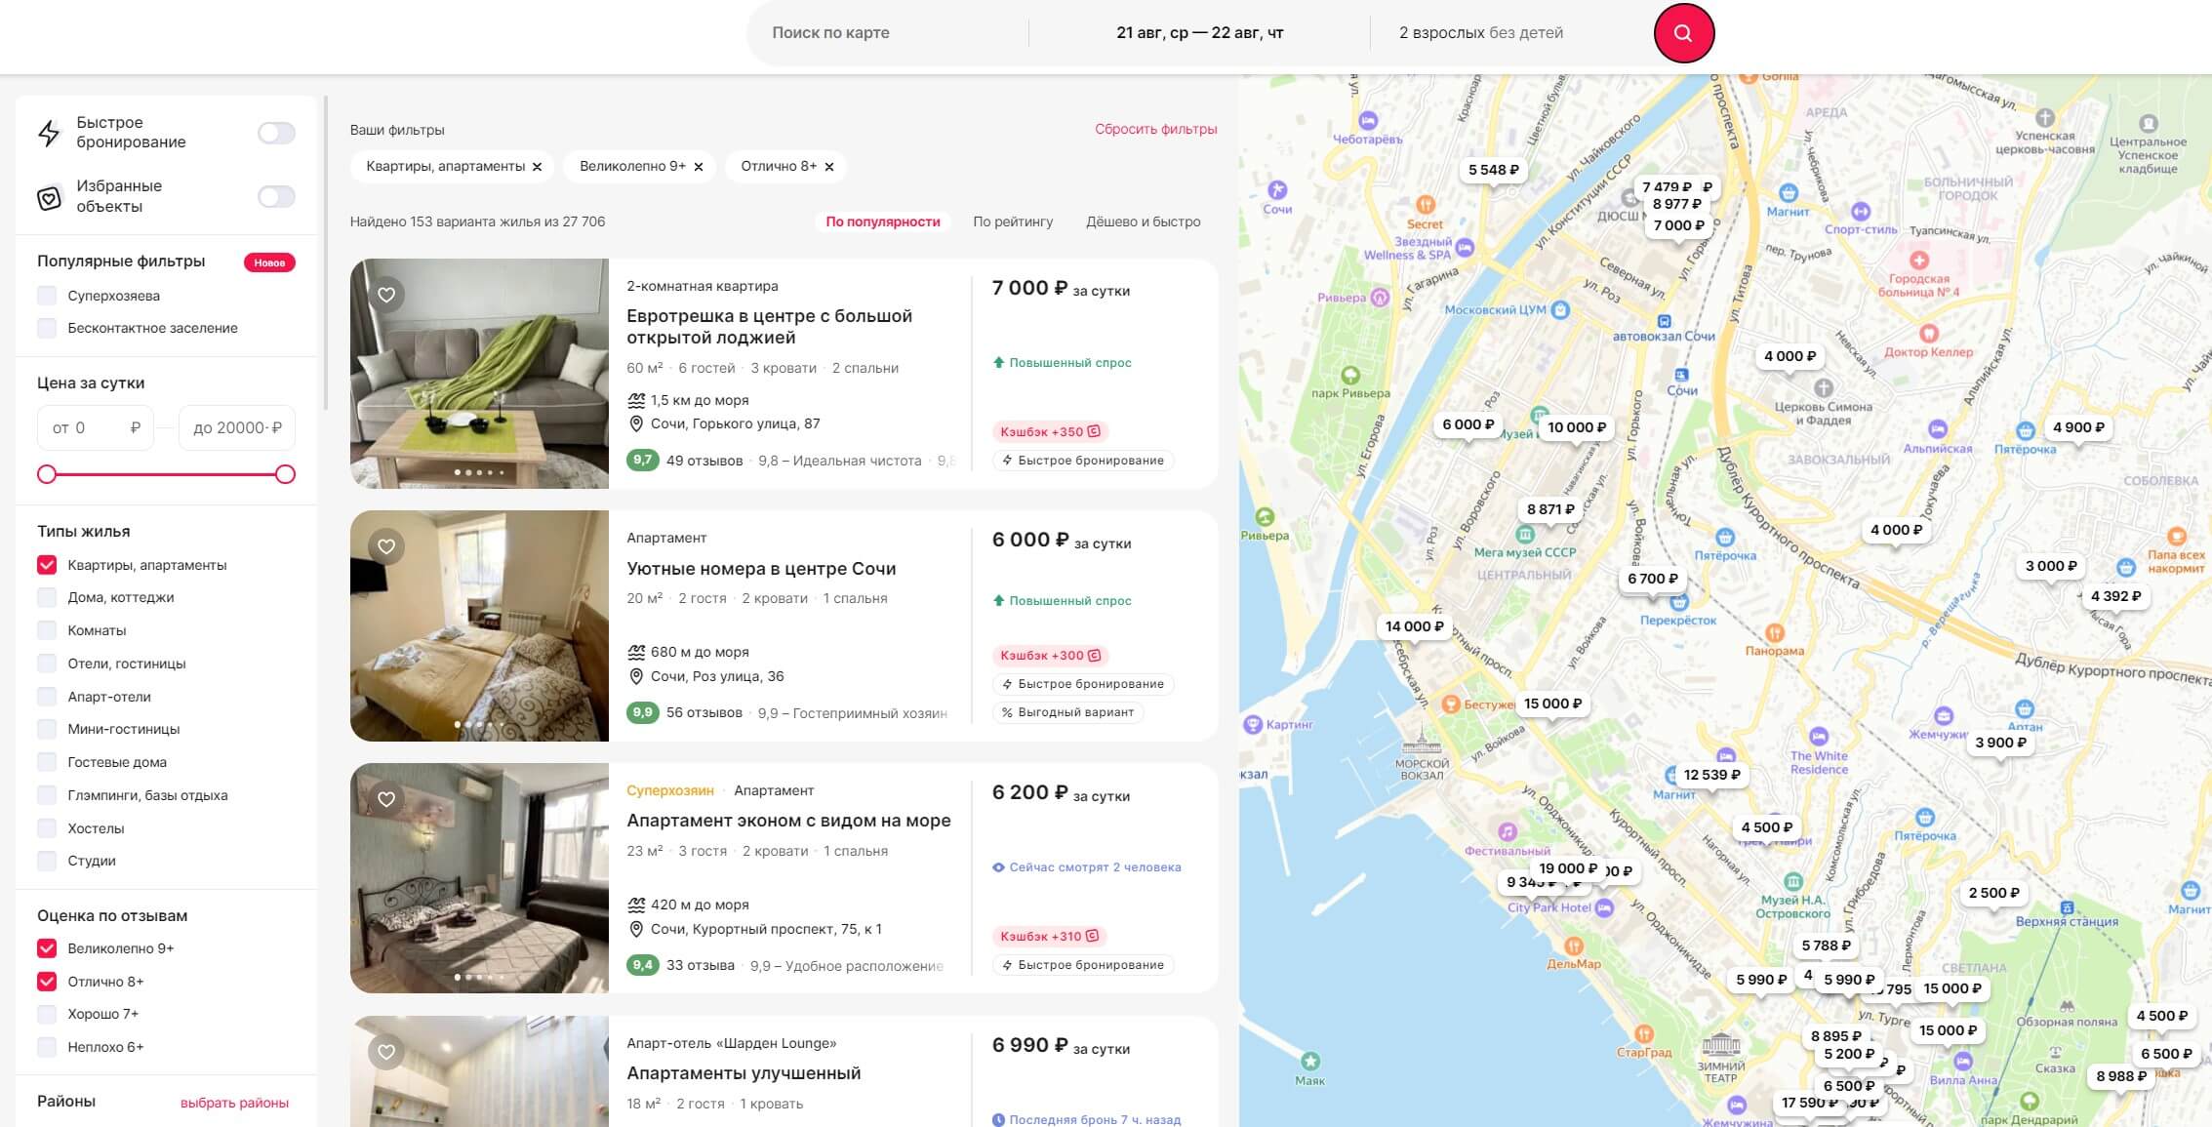The height and width of the screenshot is (1127, 2212).
Task: Click the Кэшбэк +310 badge
Action: (x=1050, y=936)
